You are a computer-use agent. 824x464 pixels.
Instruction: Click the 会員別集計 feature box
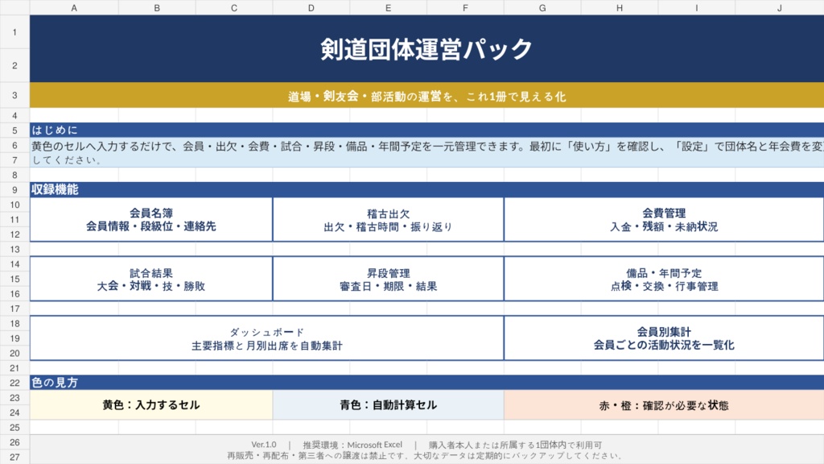point(664,338)
